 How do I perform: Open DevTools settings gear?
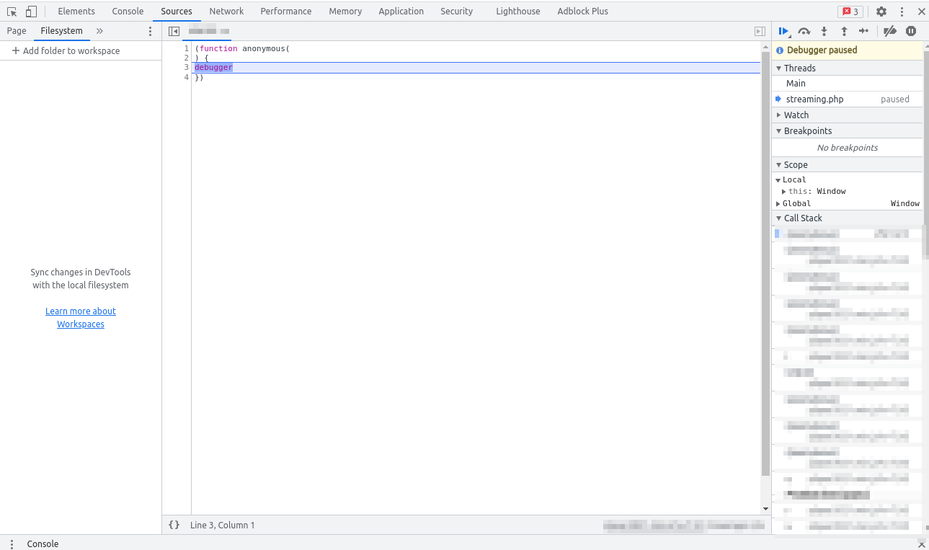click(x=881, y=12)
